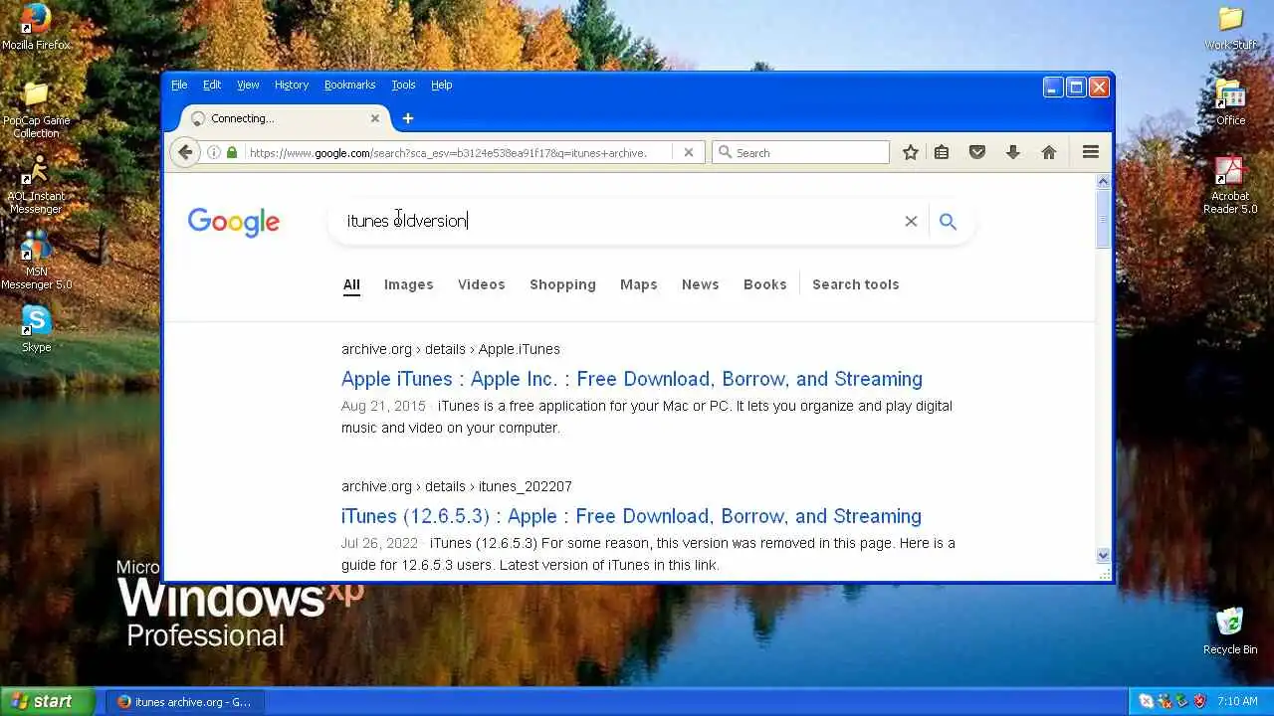Click the green padlock security icon
This screenshot has width=1274, height=716.
[x=232, y=152]
